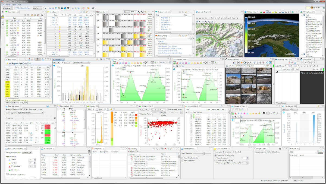Open the Tour Book tab
Viewport: 326px width, 184px height.
click(53, 12)
